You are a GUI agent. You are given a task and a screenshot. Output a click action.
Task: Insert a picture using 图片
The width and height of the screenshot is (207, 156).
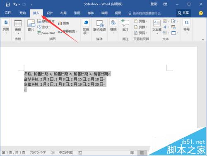click(31, 25)
